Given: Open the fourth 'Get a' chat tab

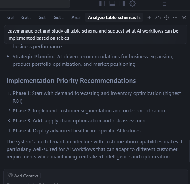Looking at the screenshot, I should click(x=59, y=18).
